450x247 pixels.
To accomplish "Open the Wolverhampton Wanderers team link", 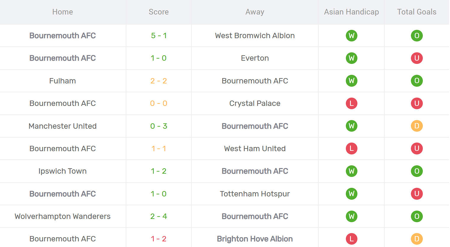I will (62, 217).
